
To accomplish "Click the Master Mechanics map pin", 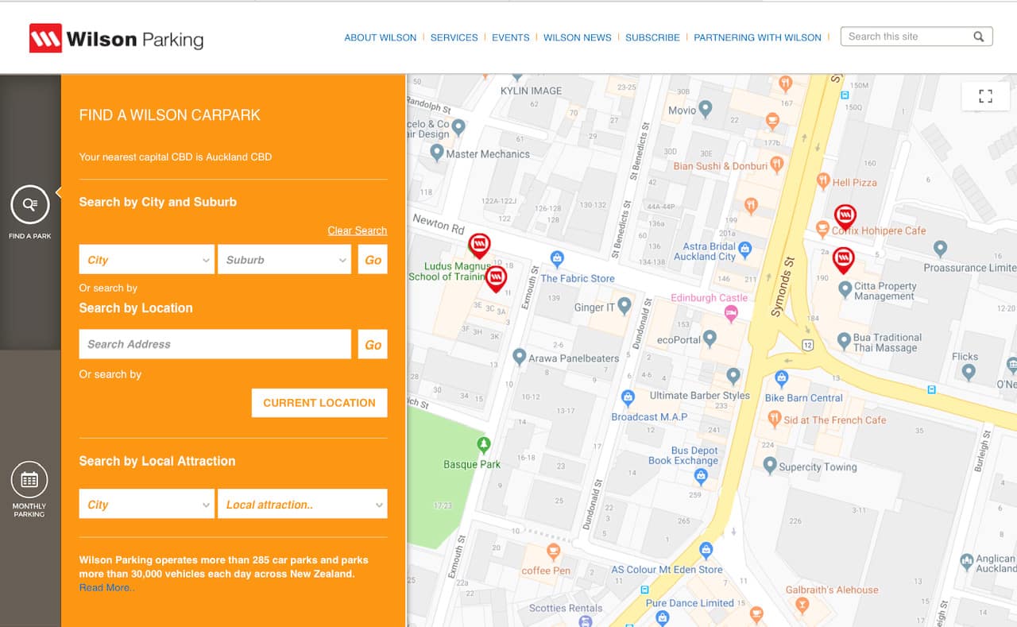I will (x=436, y=153).
